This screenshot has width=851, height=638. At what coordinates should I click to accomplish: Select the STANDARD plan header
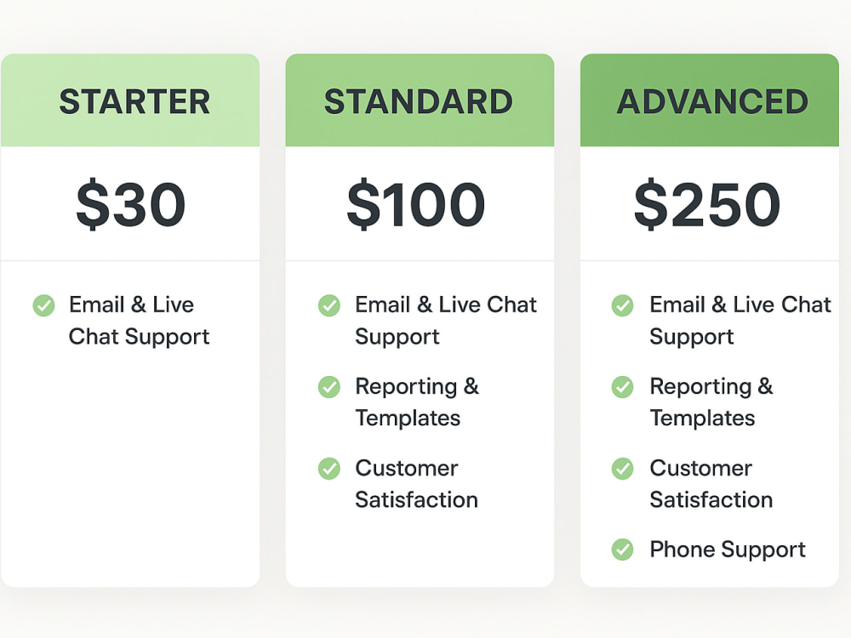coord(420,100)
